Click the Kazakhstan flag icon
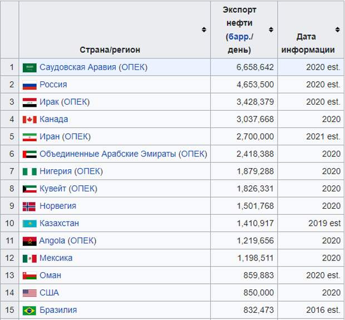Image resolution: width=345 pixels, height=320 pixels. 29,224
